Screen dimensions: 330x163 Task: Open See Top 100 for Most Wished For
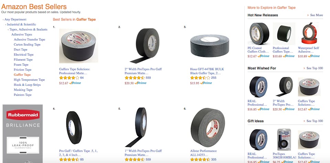[x=315, y=68]
